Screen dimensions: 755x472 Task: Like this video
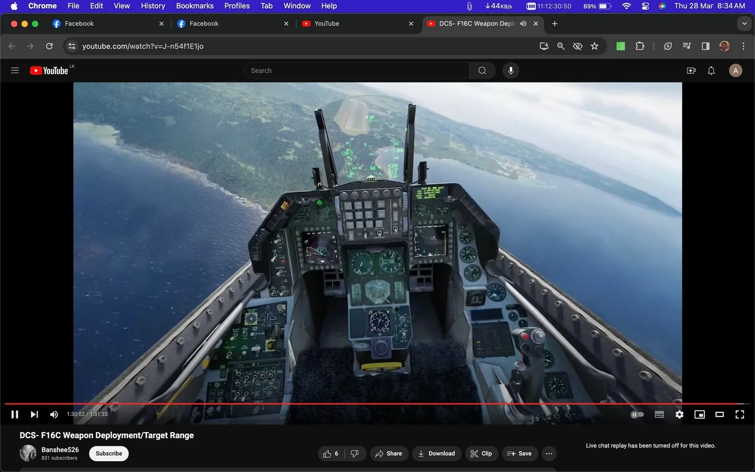pyautogui.click(x=331, y=453)
